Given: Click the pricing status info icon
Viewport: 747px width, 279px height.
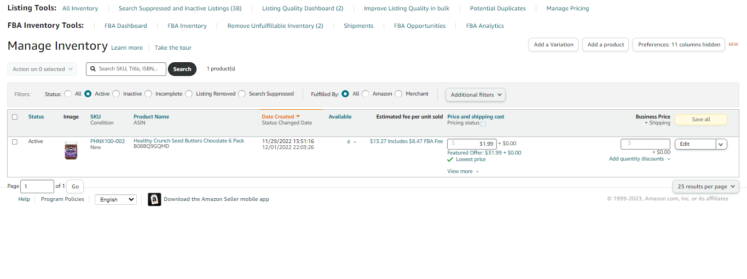Looking at the screenshot, I should [483, 124].
